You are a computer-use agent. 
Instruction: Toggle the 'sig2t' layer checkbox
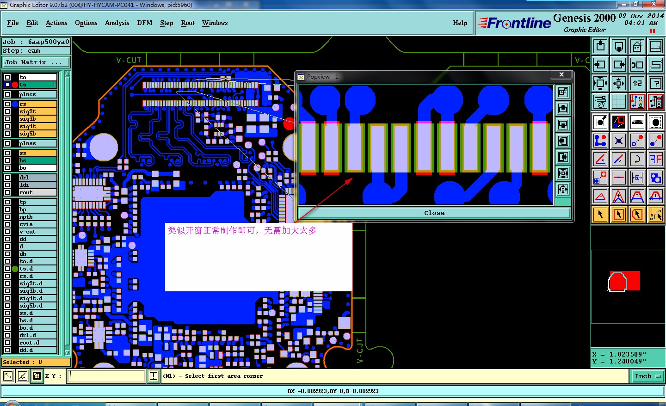pyautogui.click(x=7, y=111)
